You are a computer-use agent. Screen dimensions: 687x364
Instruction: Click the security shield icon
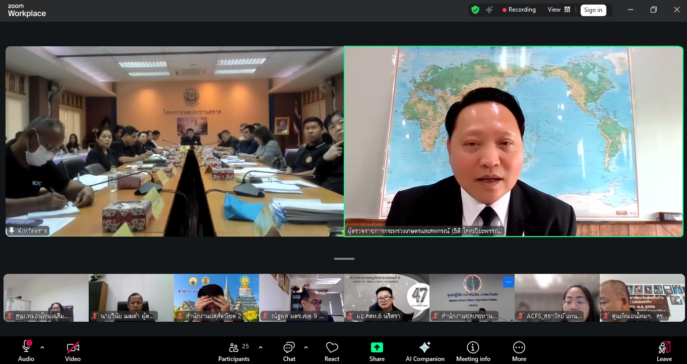pos(475,10)
